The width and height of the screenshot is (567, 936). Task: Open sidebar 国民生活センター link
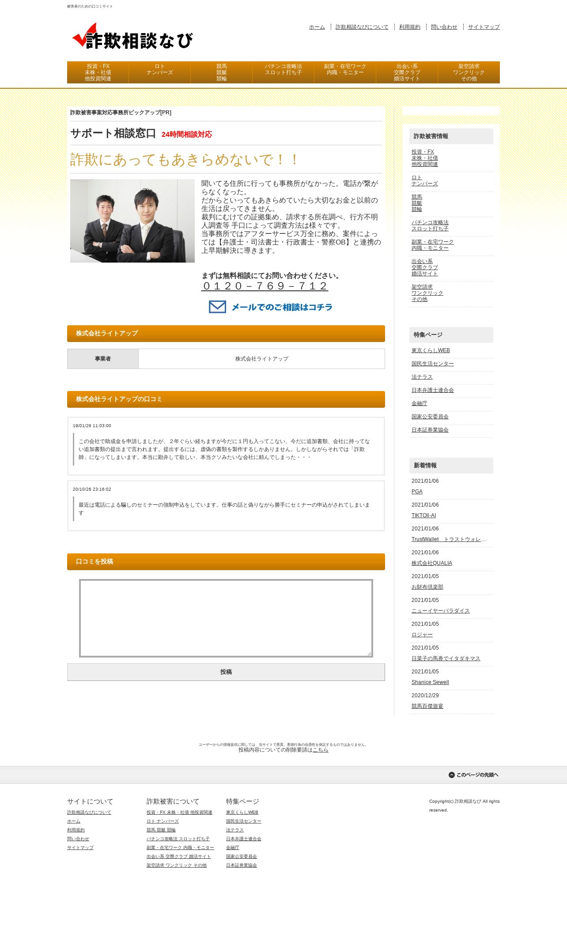click(x=433, y=364)
